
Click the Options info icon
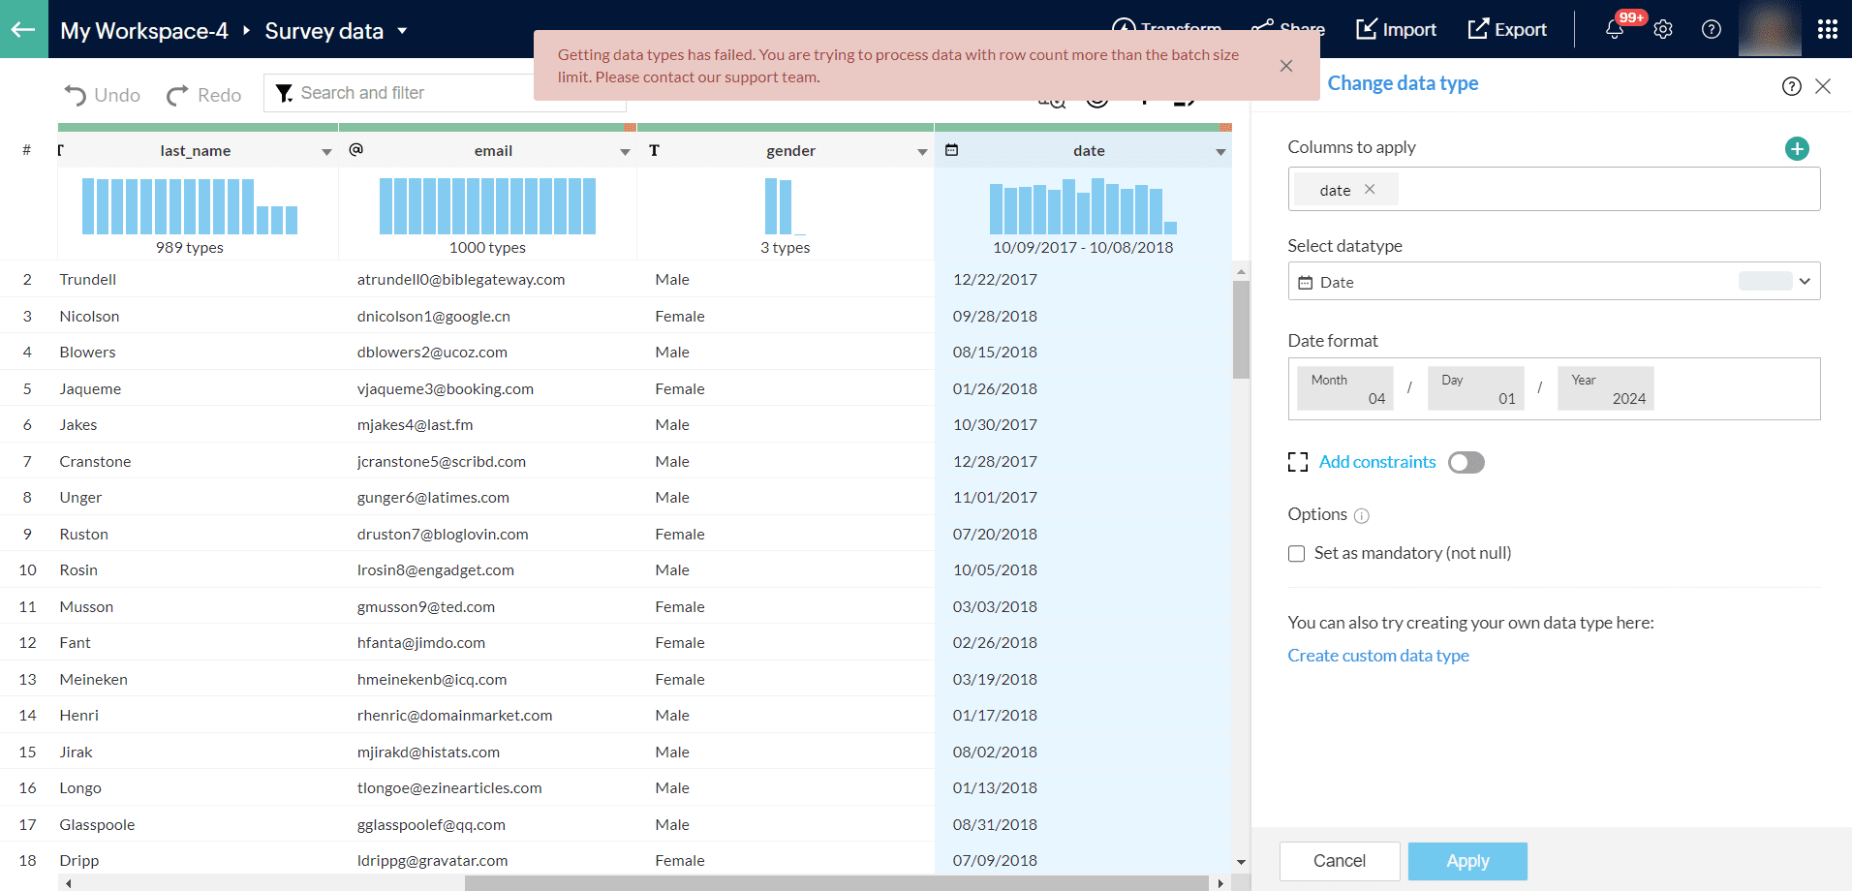coord(1361,516)
